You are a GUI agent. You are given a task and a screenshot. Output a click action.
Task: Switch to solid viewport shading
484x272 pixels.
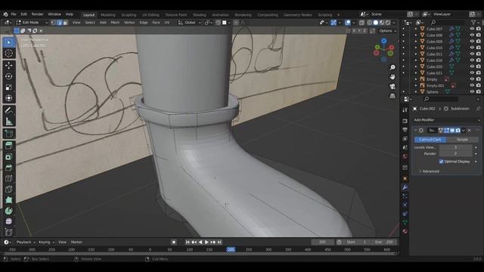pos(375,23)
